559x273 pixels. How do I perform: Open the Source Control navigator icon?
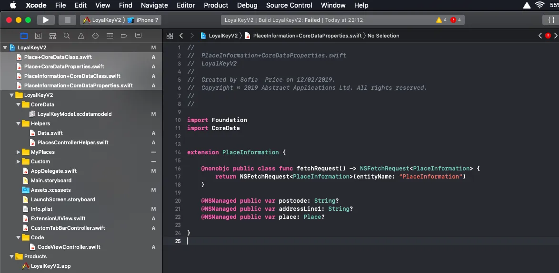38,36
